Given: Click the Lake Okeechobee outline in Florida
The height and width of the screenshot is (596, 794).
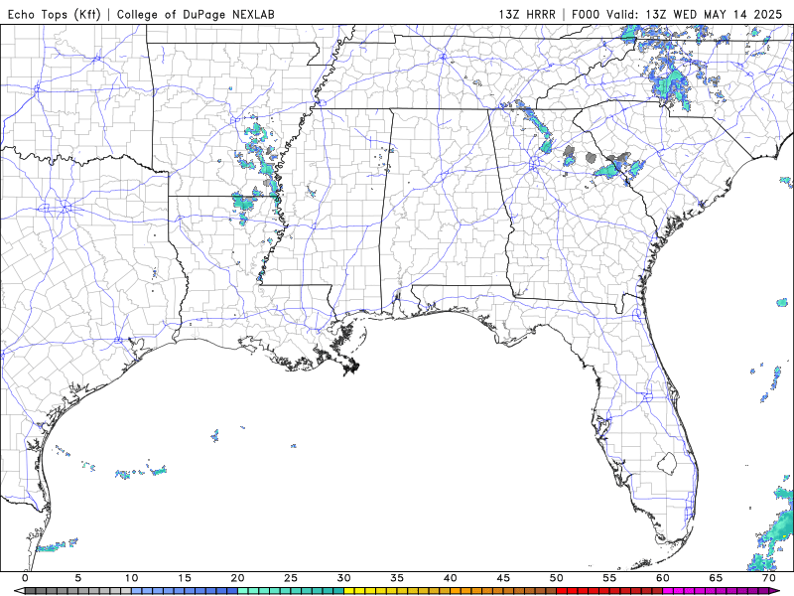Looking at the screenshot, I should [x=667, y=463].
